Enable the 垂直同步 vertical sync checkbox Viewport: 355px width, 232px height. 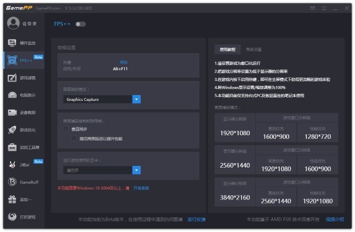click(x=66, y=129)
